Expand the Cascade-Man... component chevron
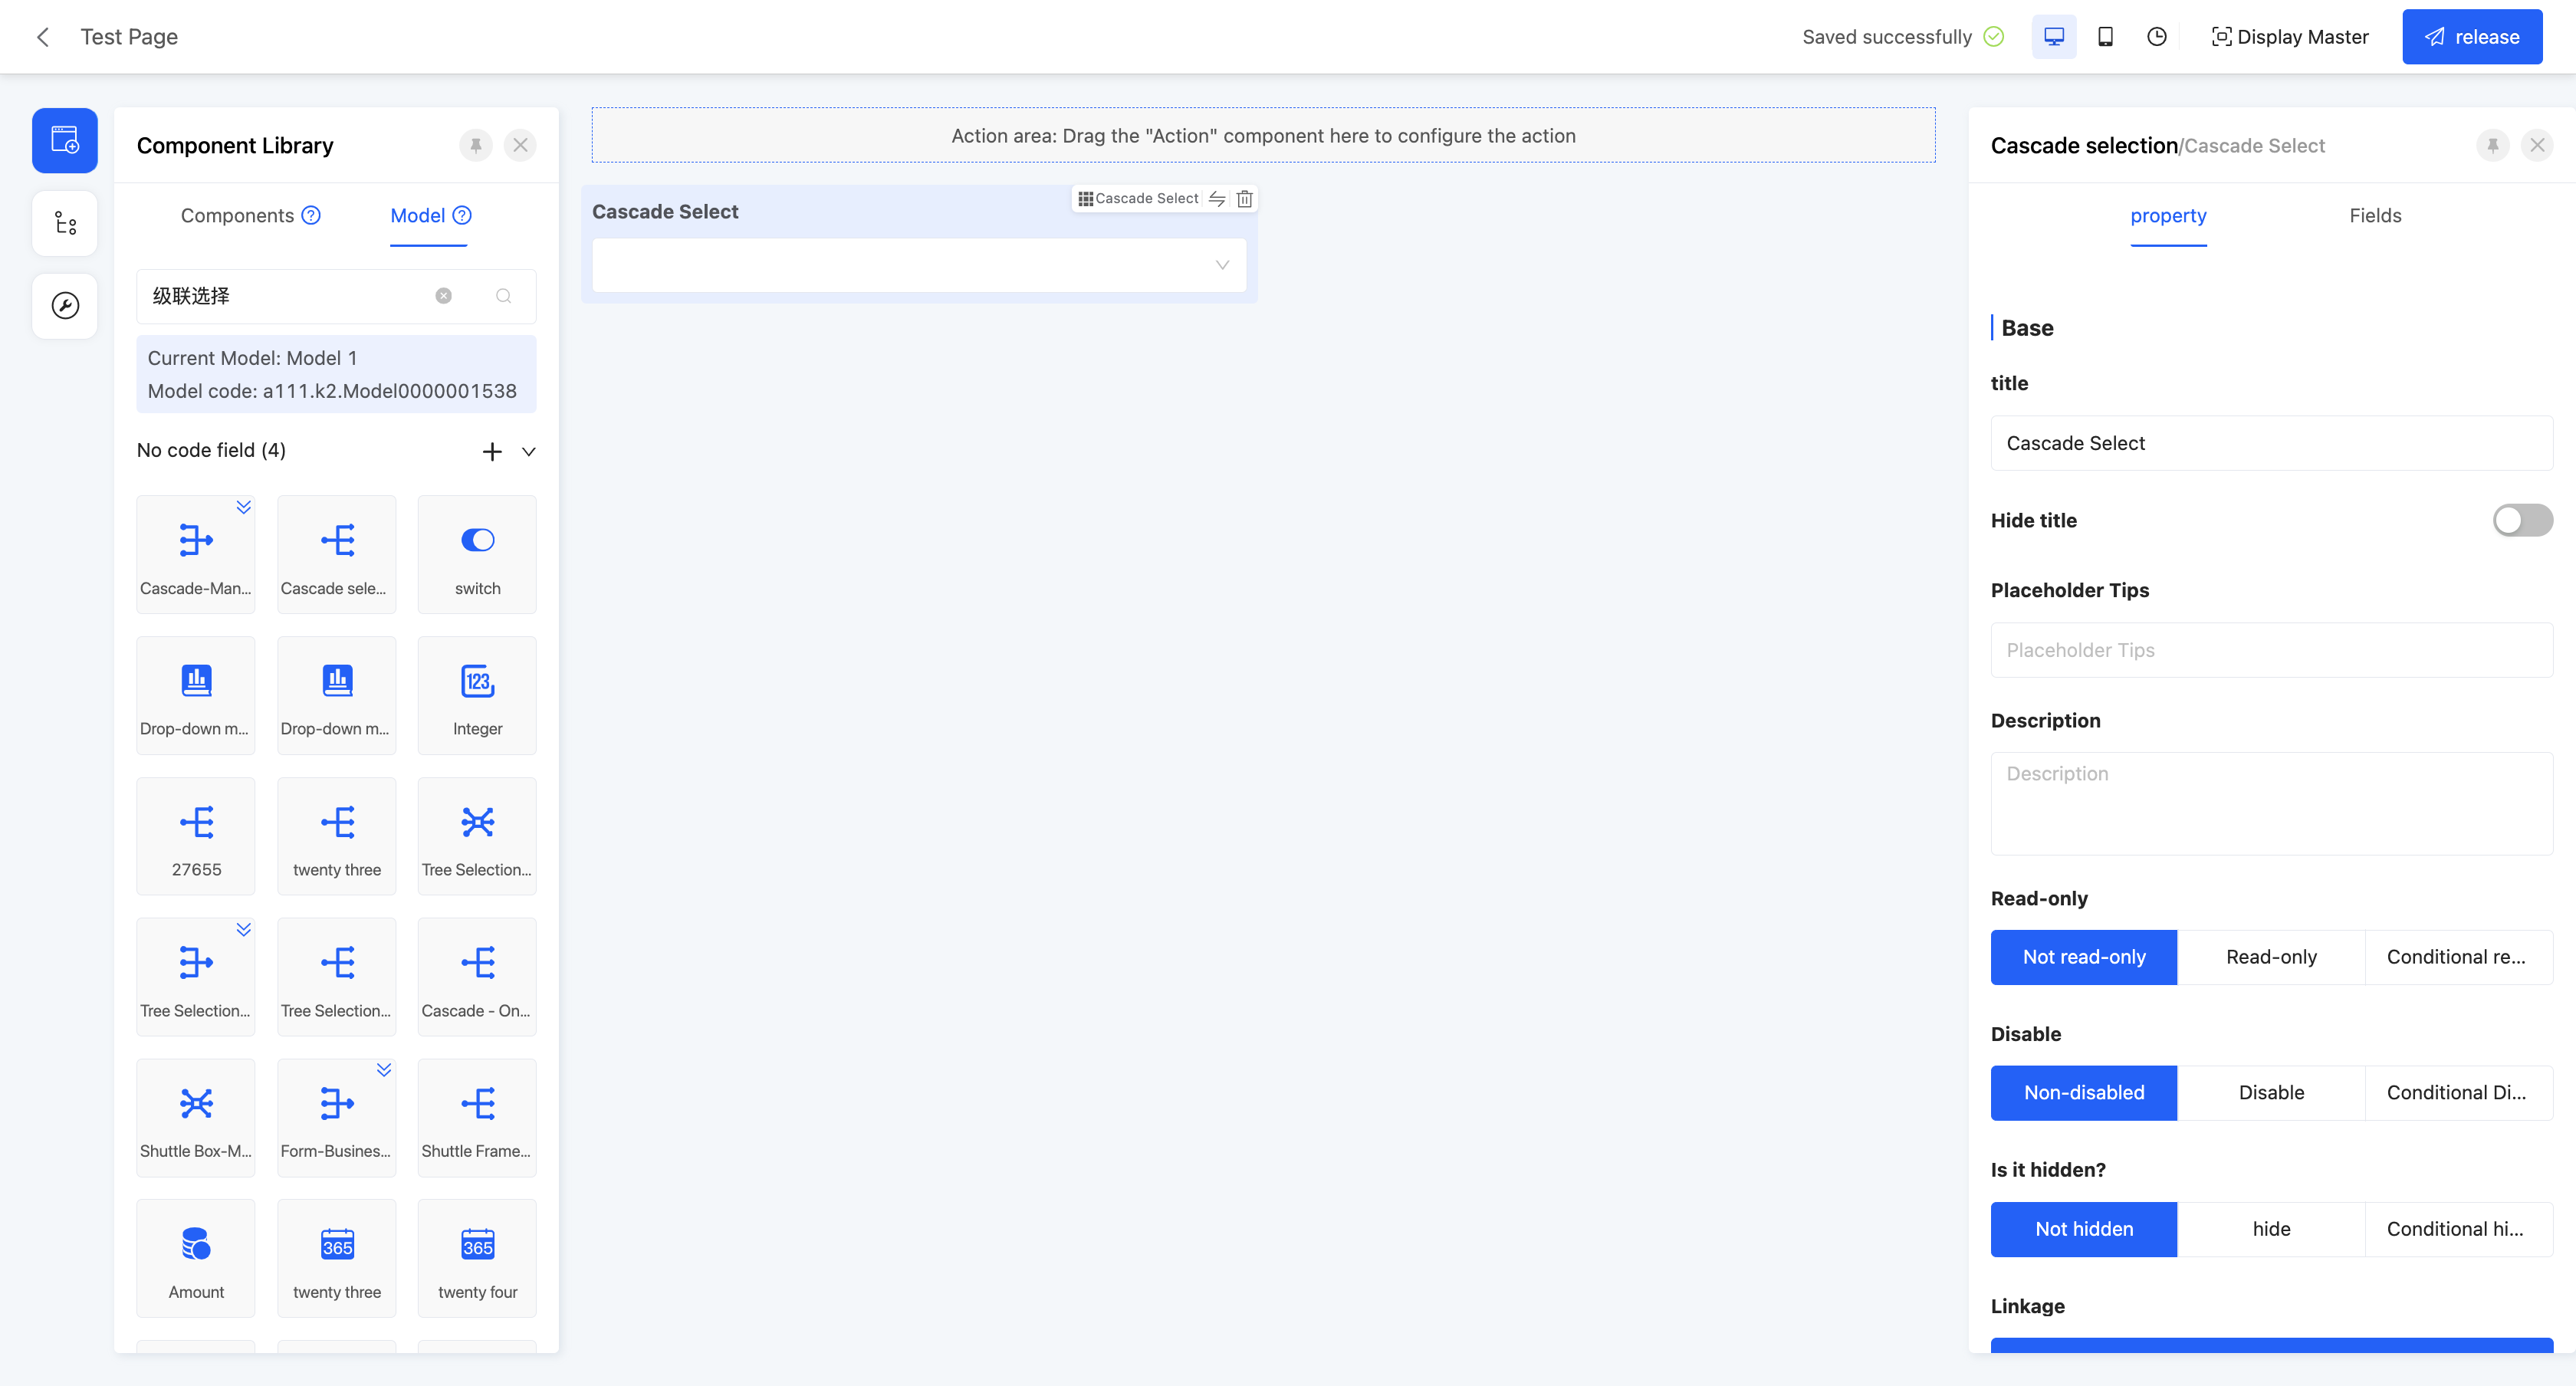This screenshot has width=2576, height=1386. 243,507
